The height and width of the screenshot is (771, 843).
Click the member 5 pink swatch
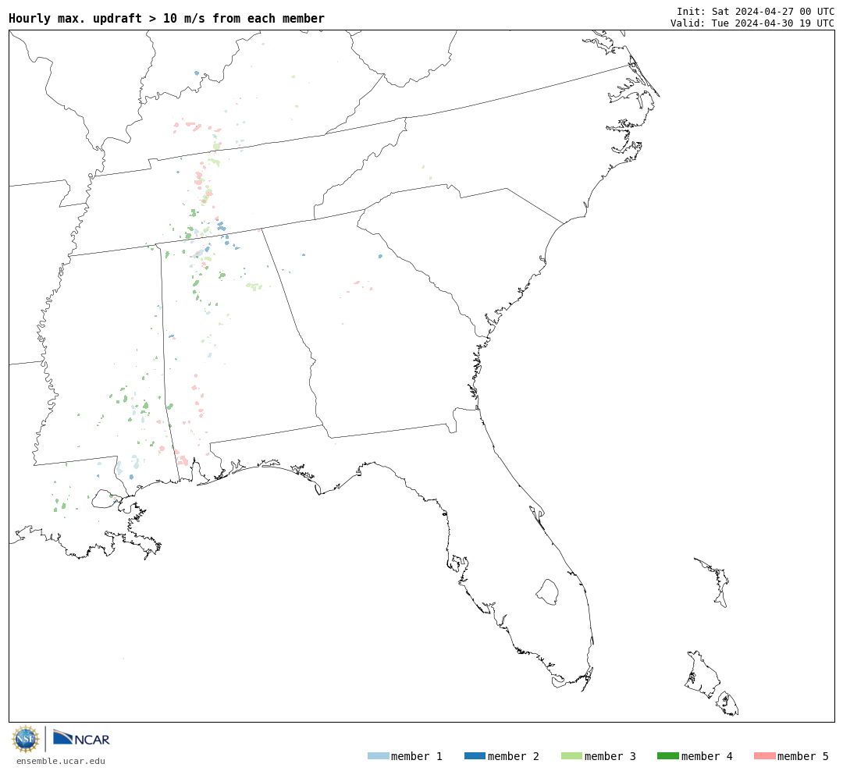764,756
